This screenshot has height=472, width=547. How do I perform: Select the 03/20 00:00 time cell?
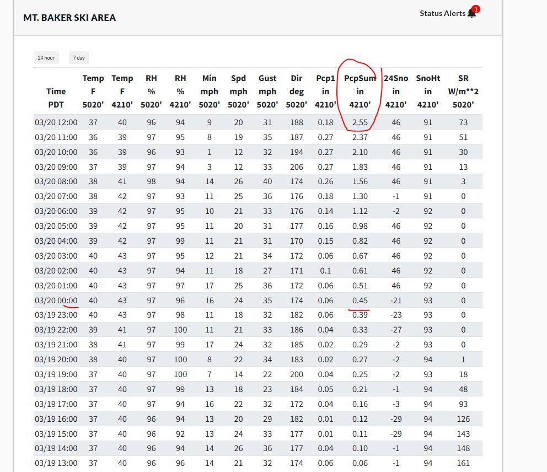coord(56,301)
